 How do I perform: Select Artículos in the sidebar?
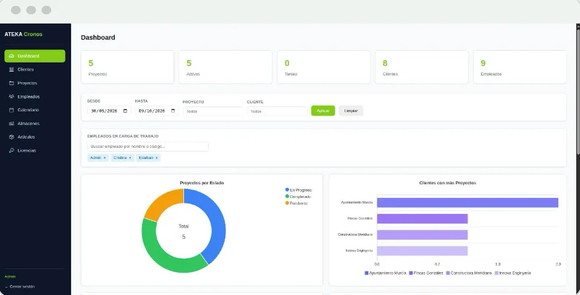35,137
